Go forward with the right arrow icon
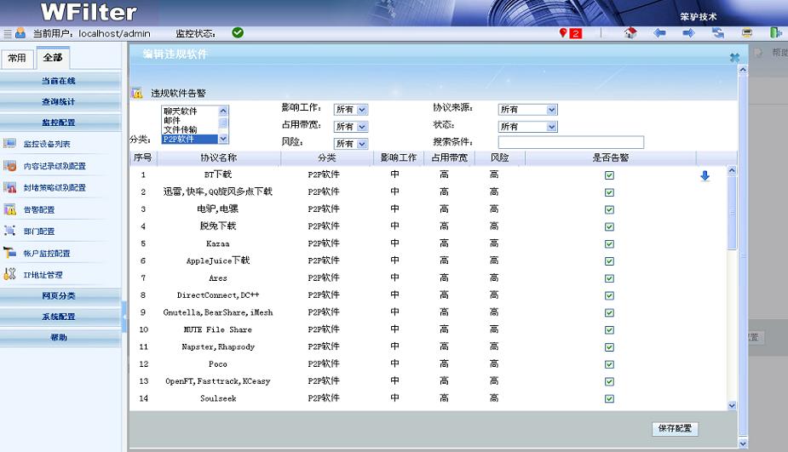788x452 pixels. point(688,33)
